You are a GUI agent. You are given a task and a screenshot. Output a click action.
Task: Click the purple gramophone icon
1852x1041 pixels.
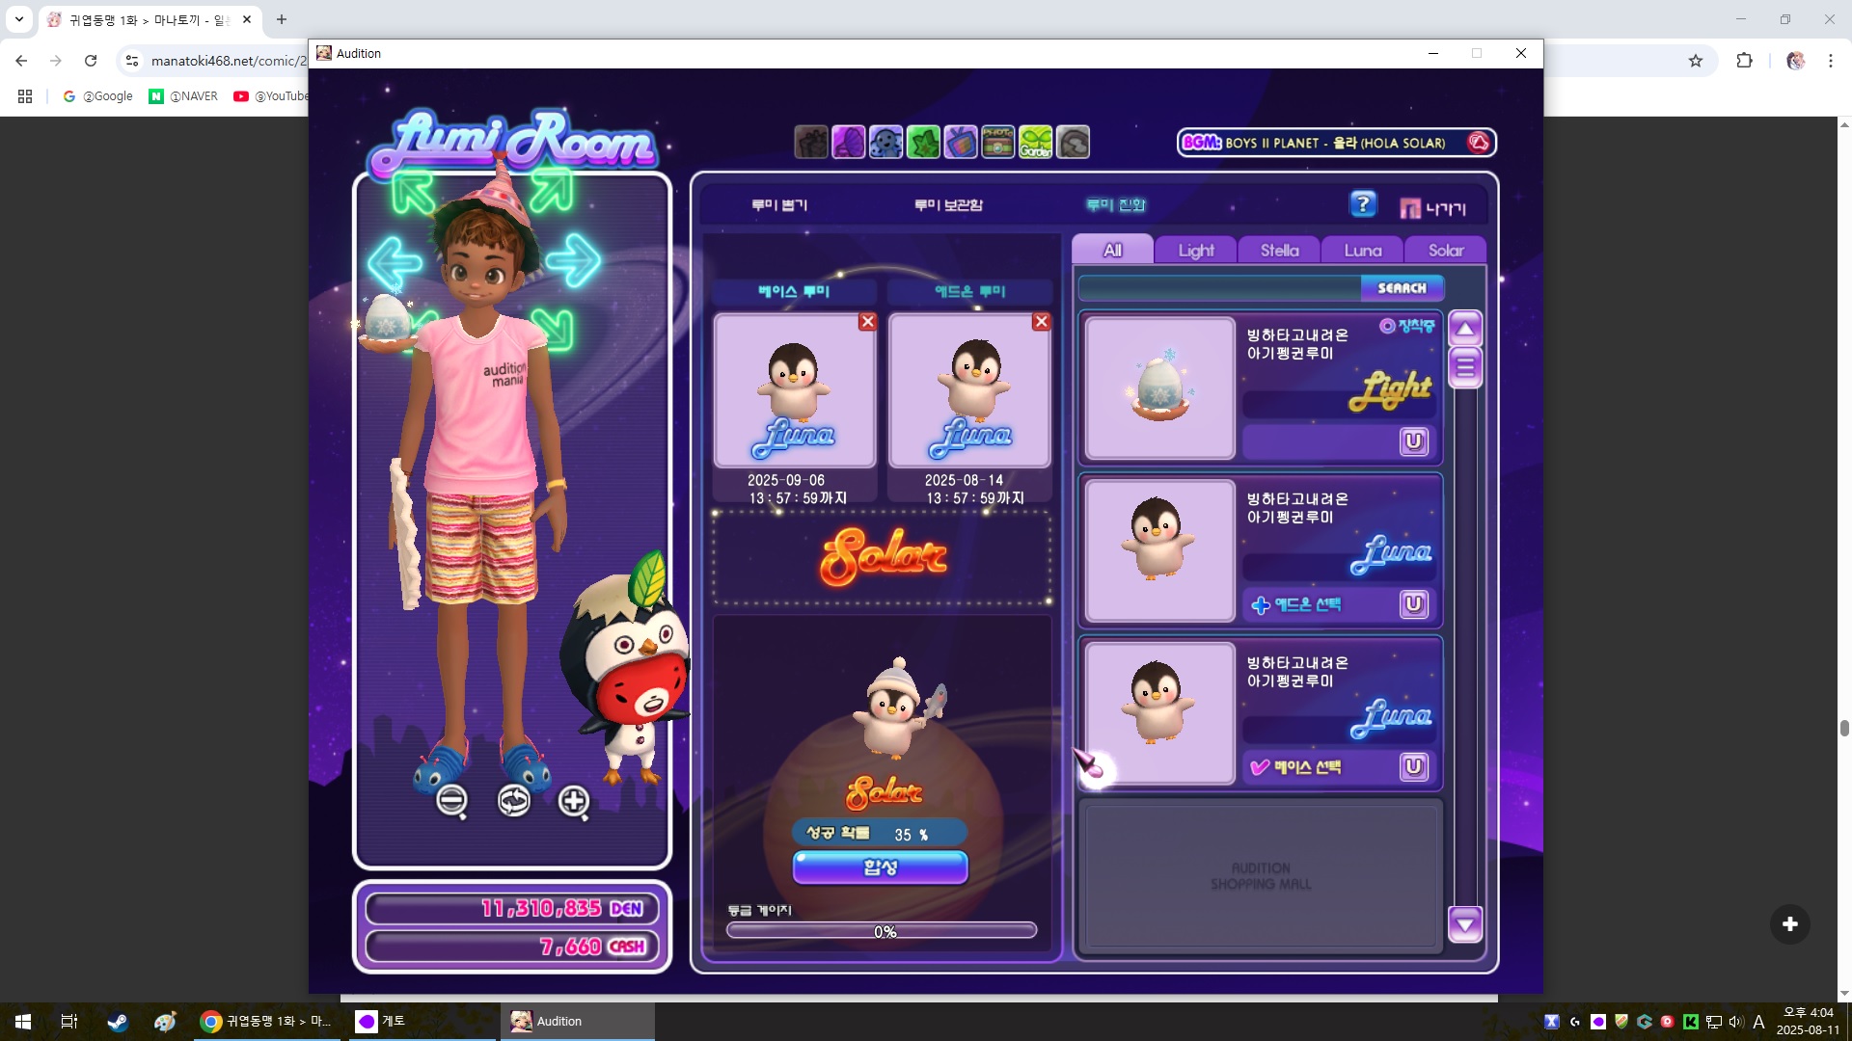848,143
